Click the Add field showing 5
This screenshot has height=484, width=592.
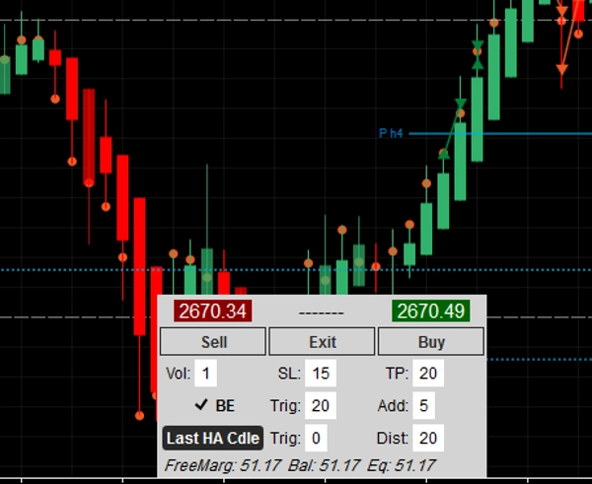tap(423, 405)
